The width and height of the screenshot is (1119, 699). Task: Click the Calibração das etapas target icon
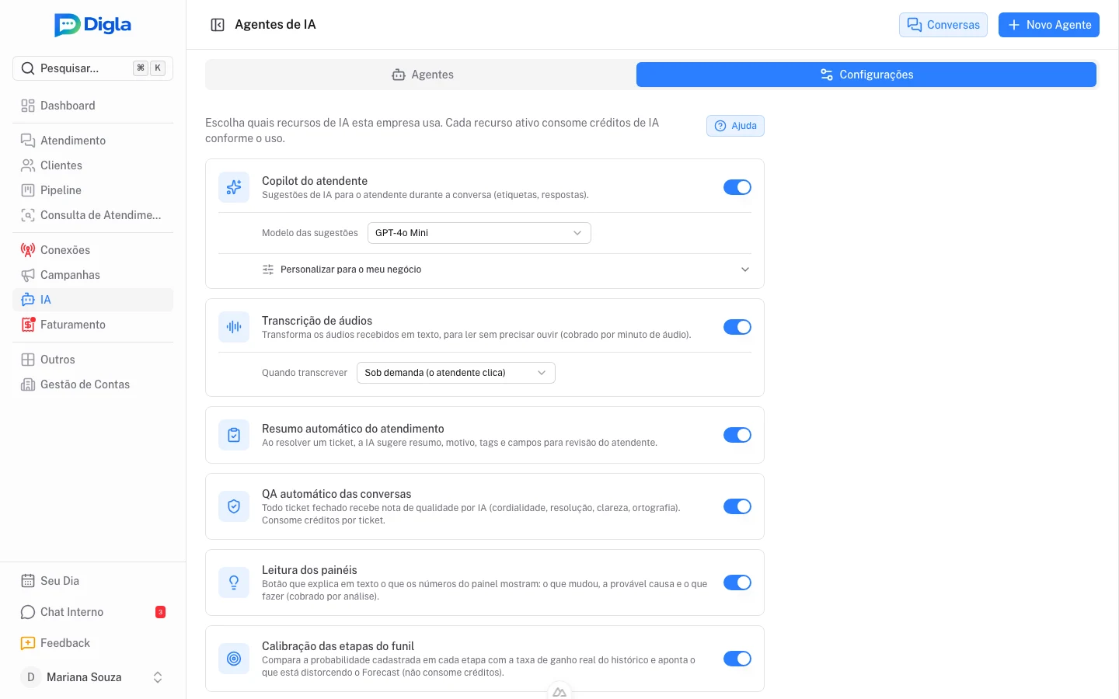click(x=234, y=659)
